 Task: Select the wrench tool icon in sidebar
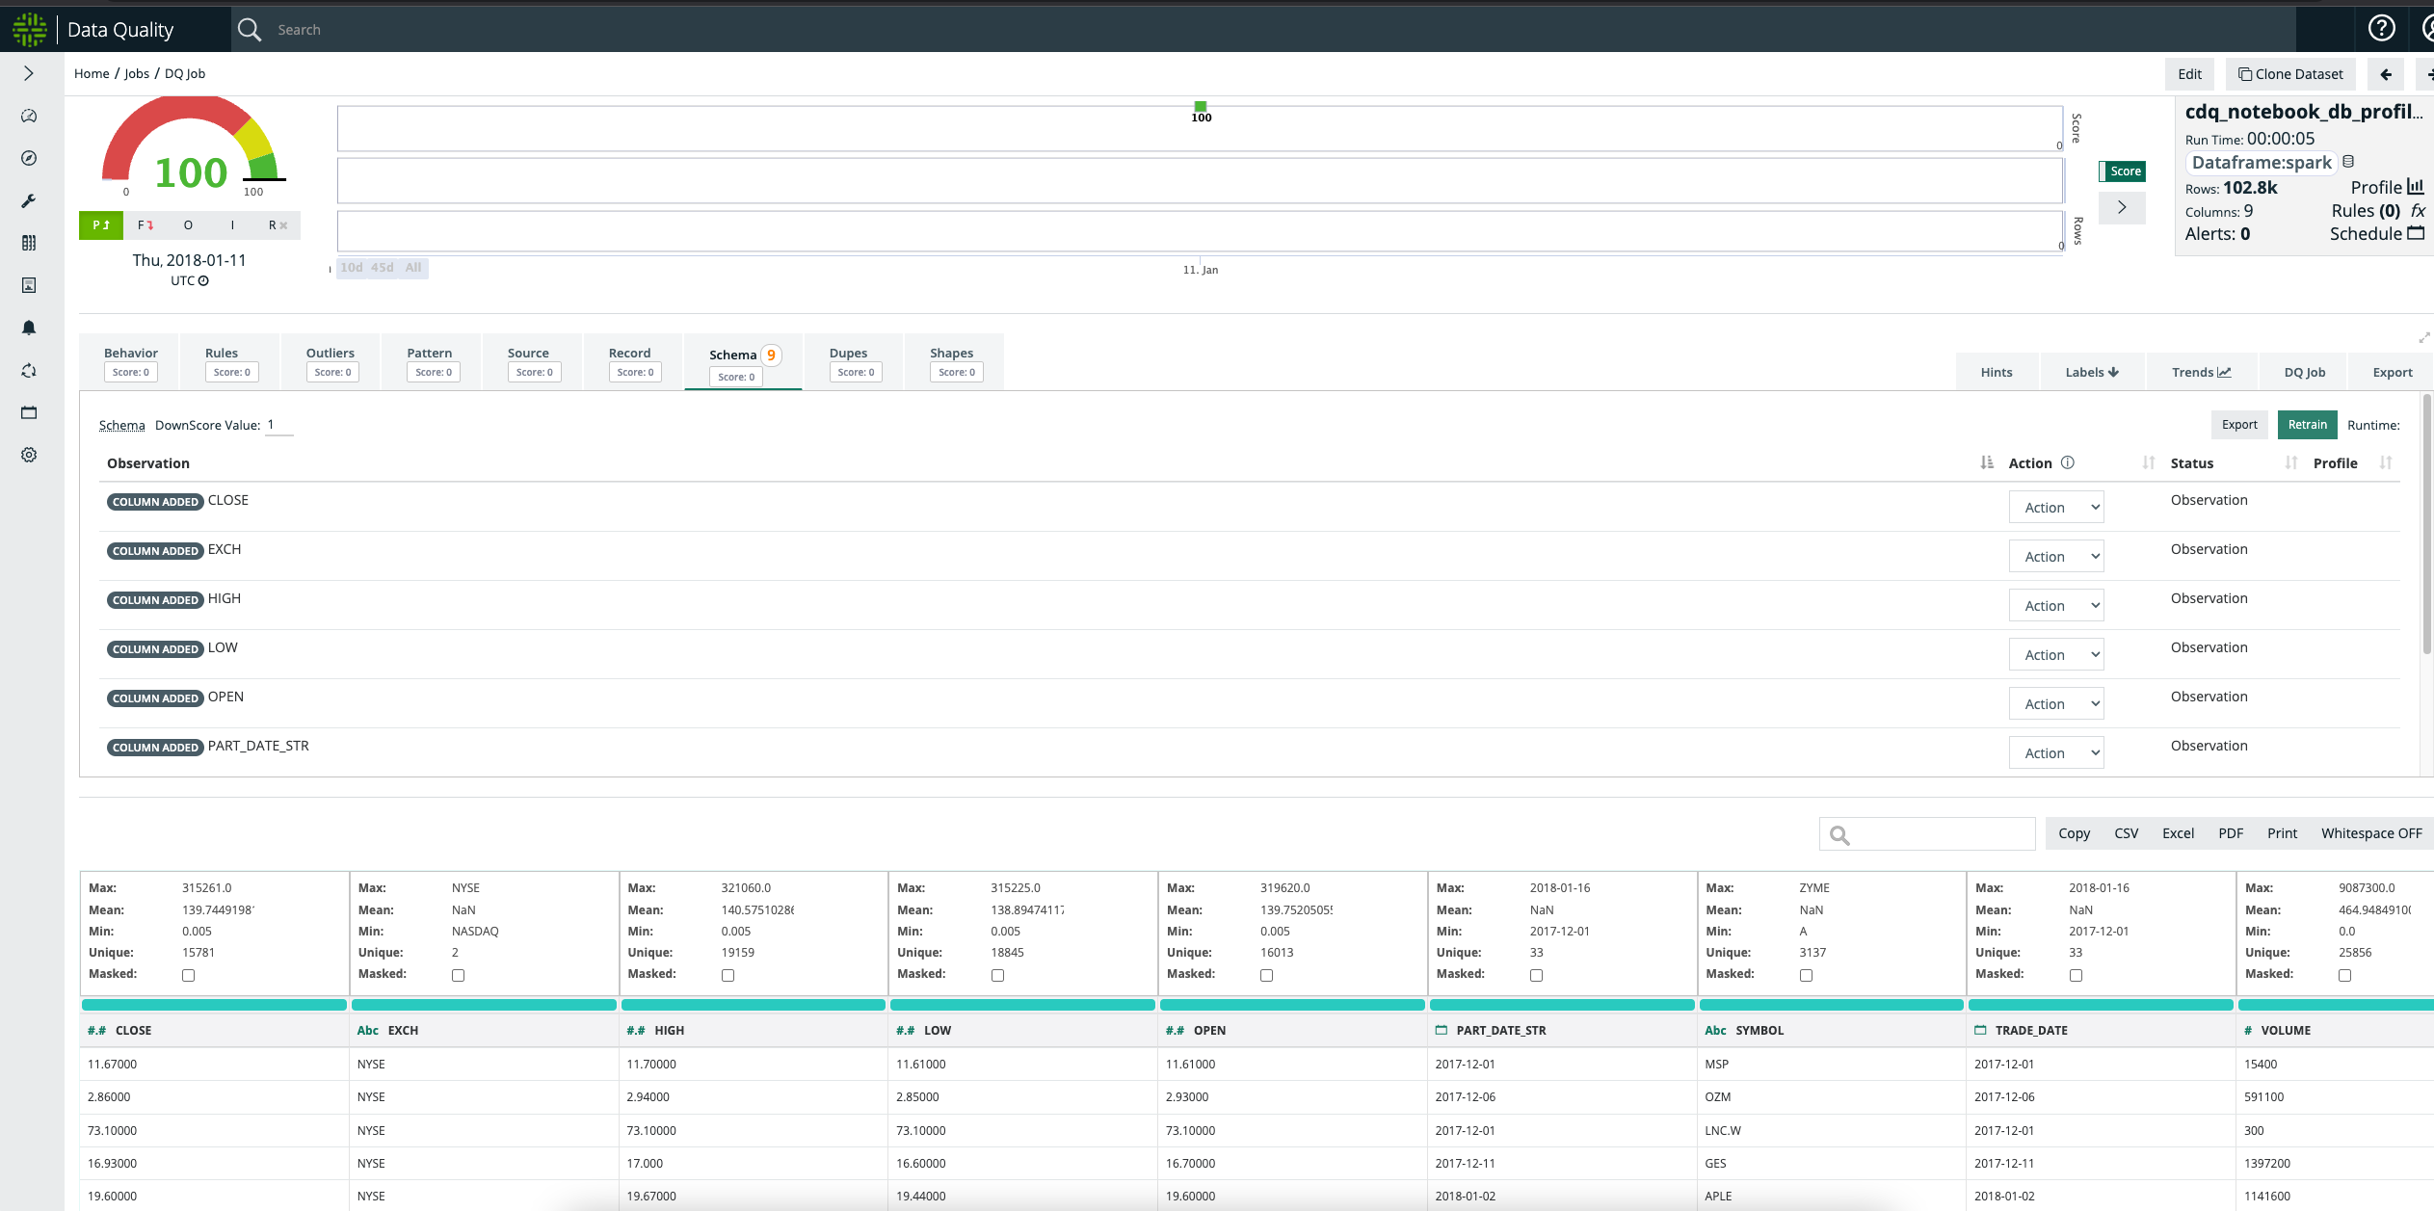pos(29,200)
